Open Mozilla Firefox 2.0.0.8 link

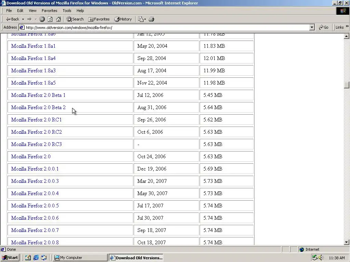[x=35, y=242]
